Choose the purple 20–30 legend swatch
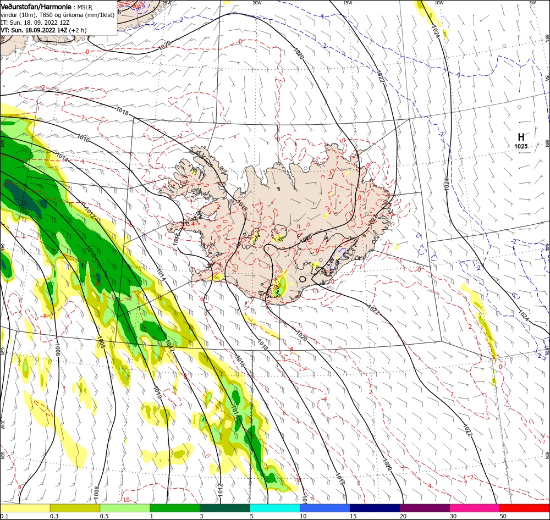This screenshot has width=550, height=520. point(425,508)
